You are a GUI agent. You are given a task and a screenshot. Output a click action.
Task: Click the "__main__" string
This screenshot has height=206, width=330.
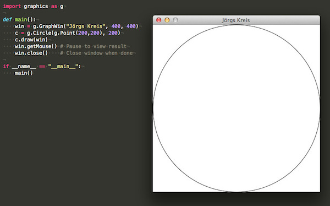point(63,67)
